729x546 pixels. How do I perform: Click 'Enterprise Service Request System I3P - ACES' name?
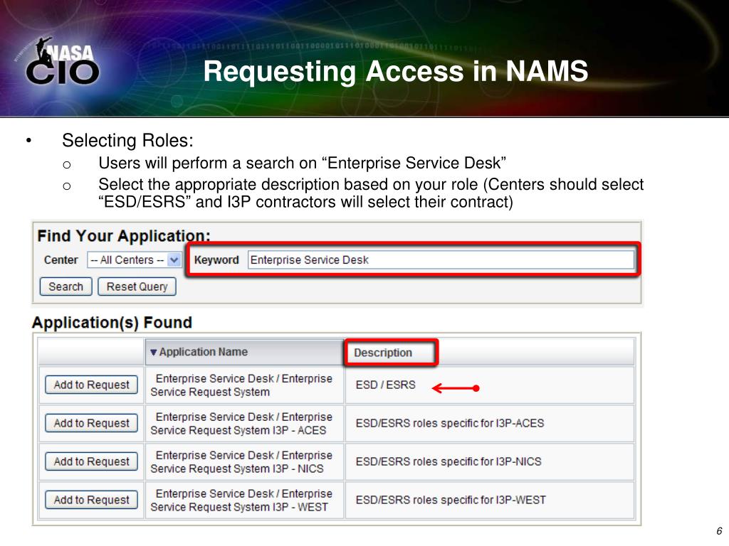click(241, 424)
